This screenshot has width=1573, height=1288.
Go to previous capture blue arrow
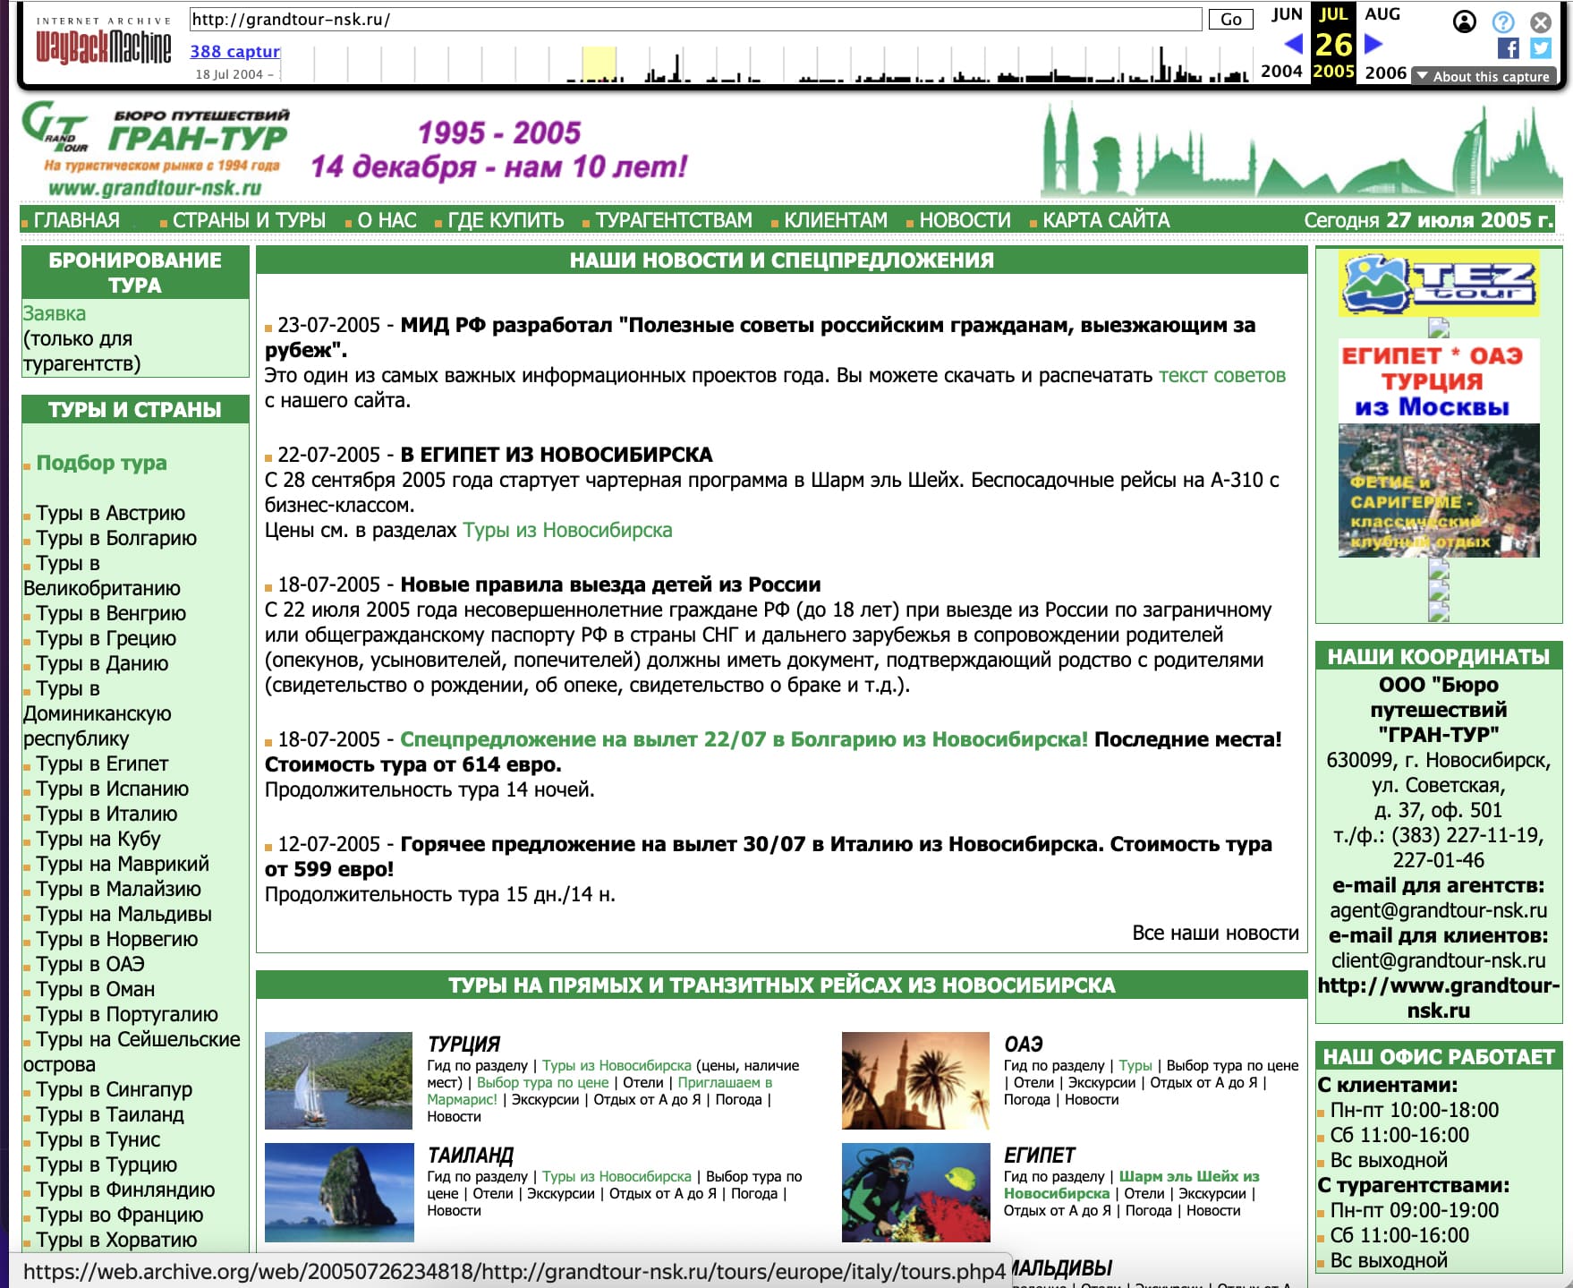click(1293, 43)
